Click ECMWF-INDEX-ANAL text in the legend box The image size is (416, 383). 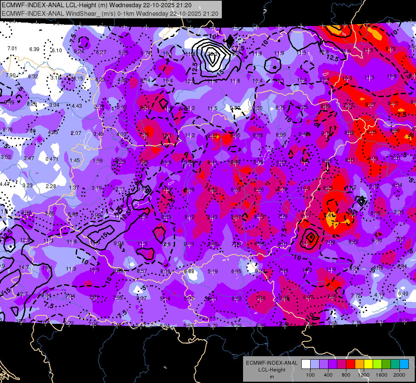point(272,363)
